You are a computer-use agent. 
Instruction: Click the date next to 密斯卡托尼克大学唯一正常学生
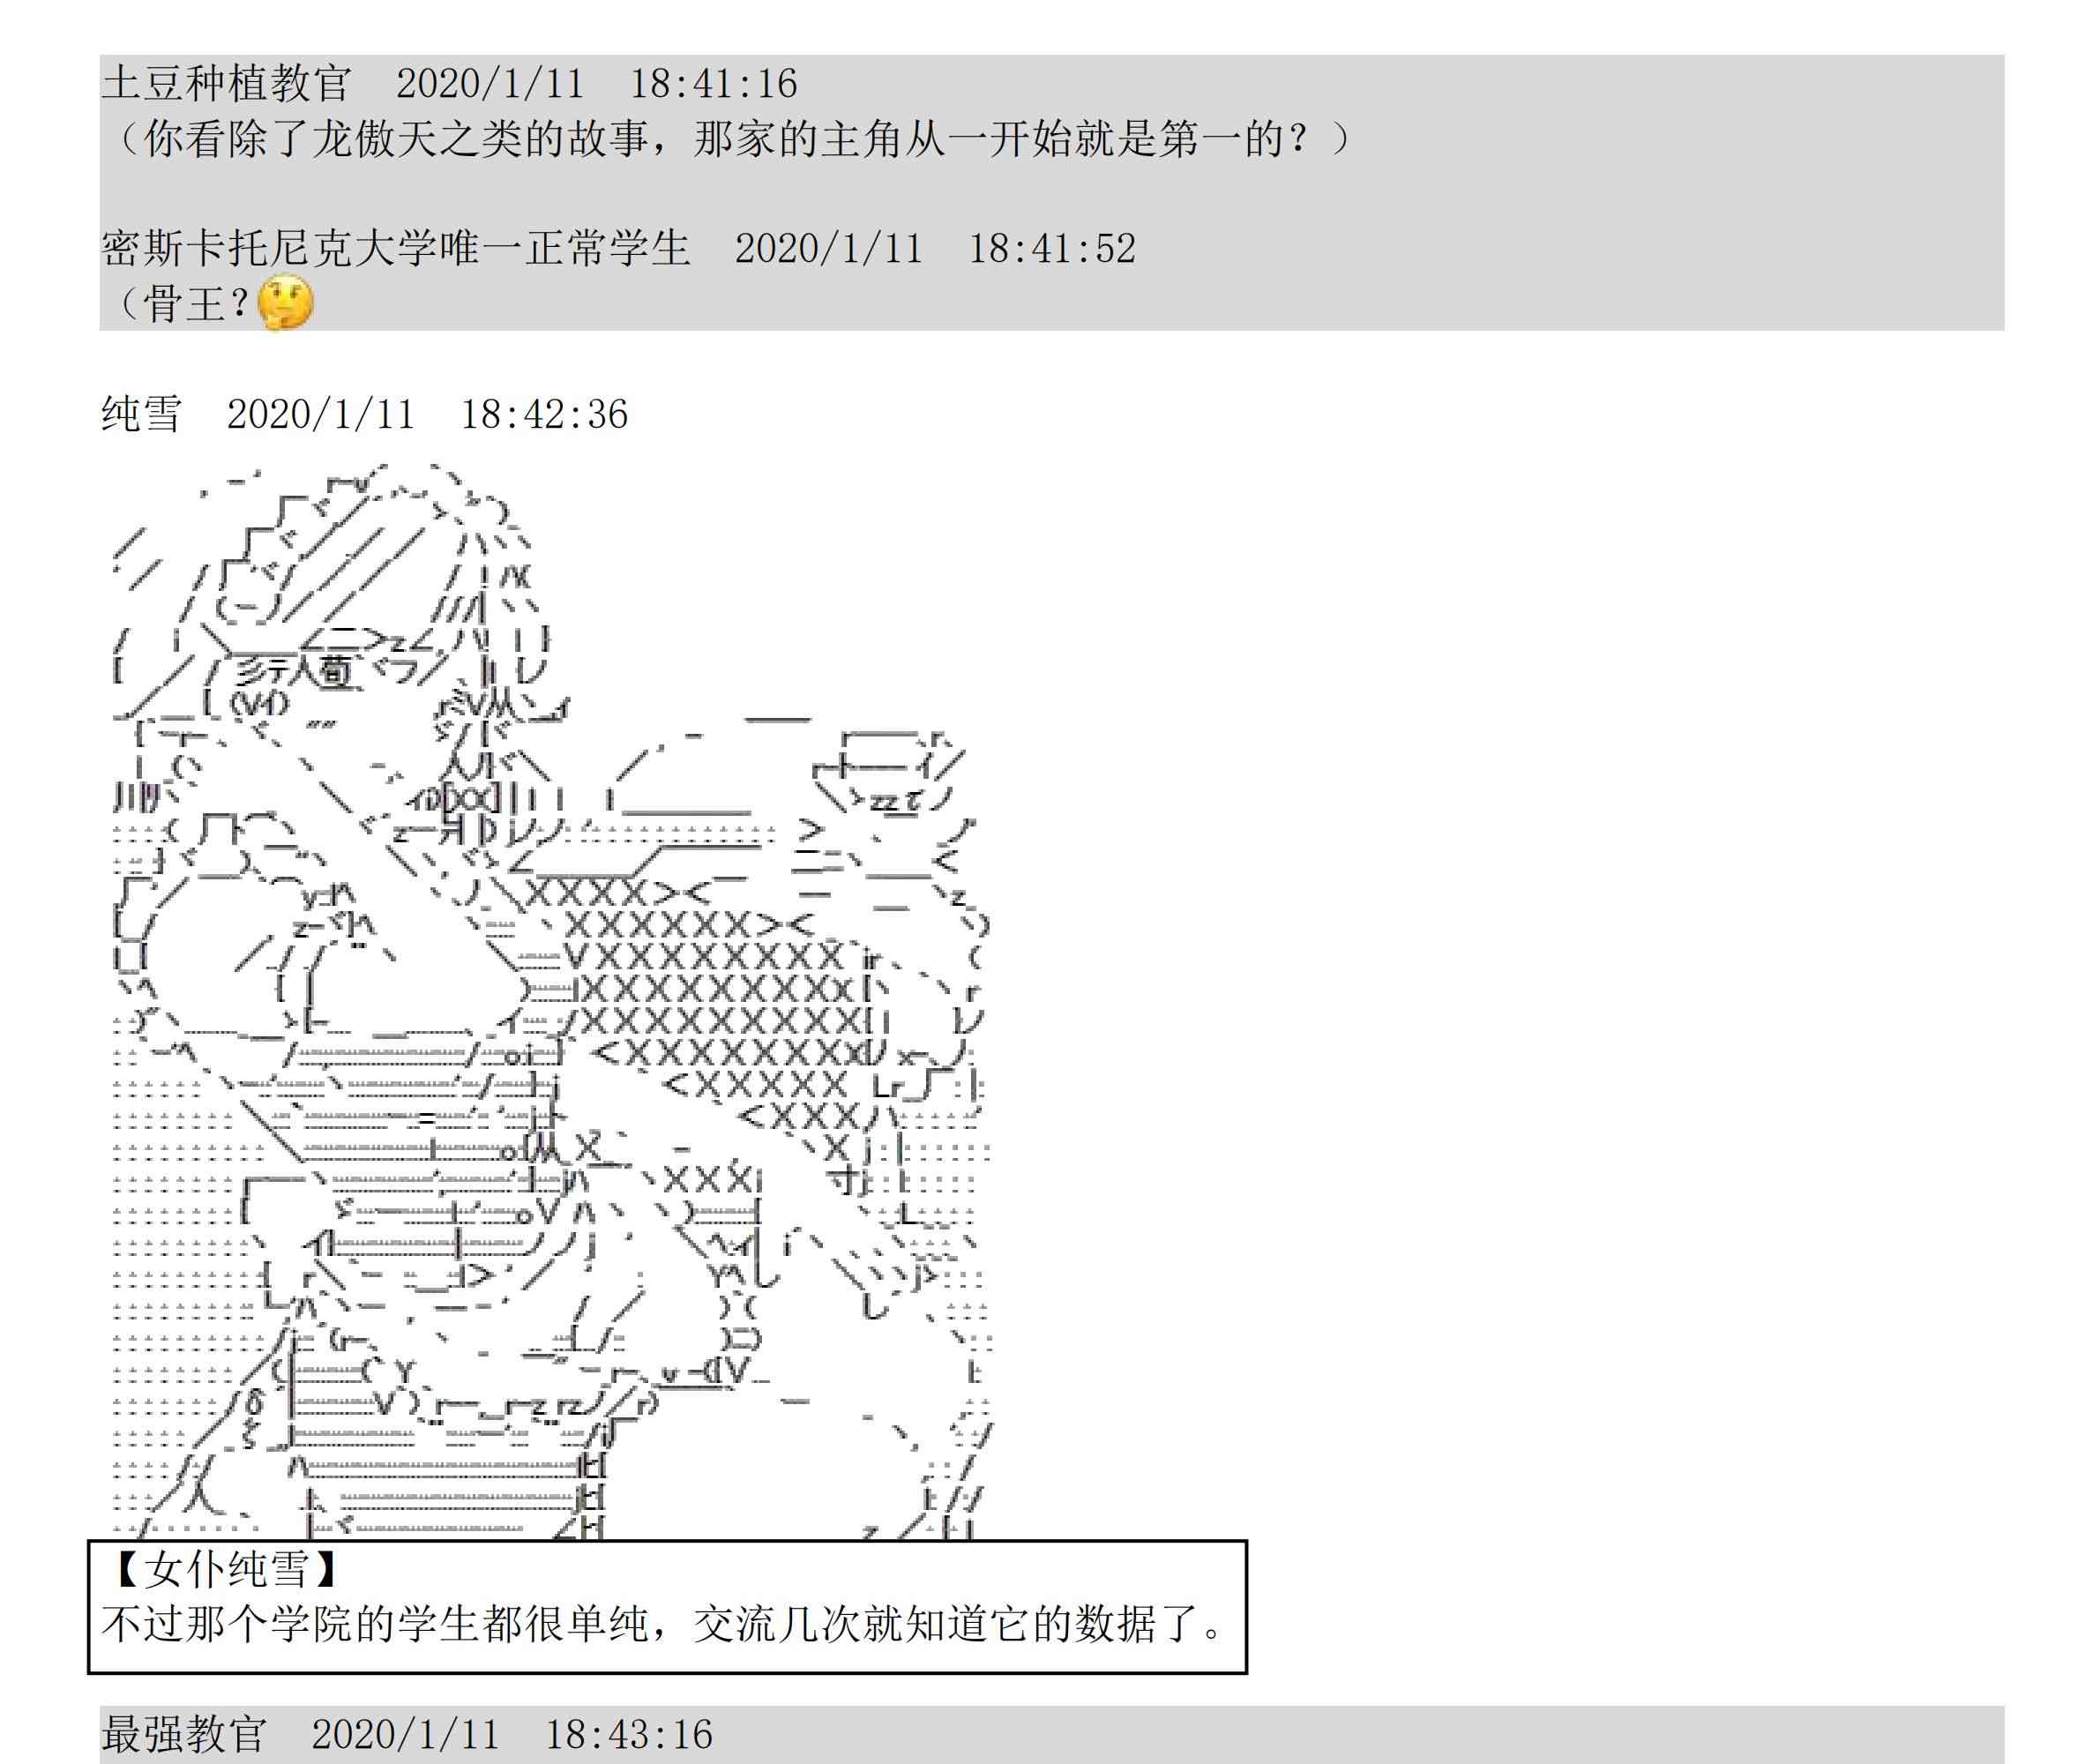[x=829, y=248]
